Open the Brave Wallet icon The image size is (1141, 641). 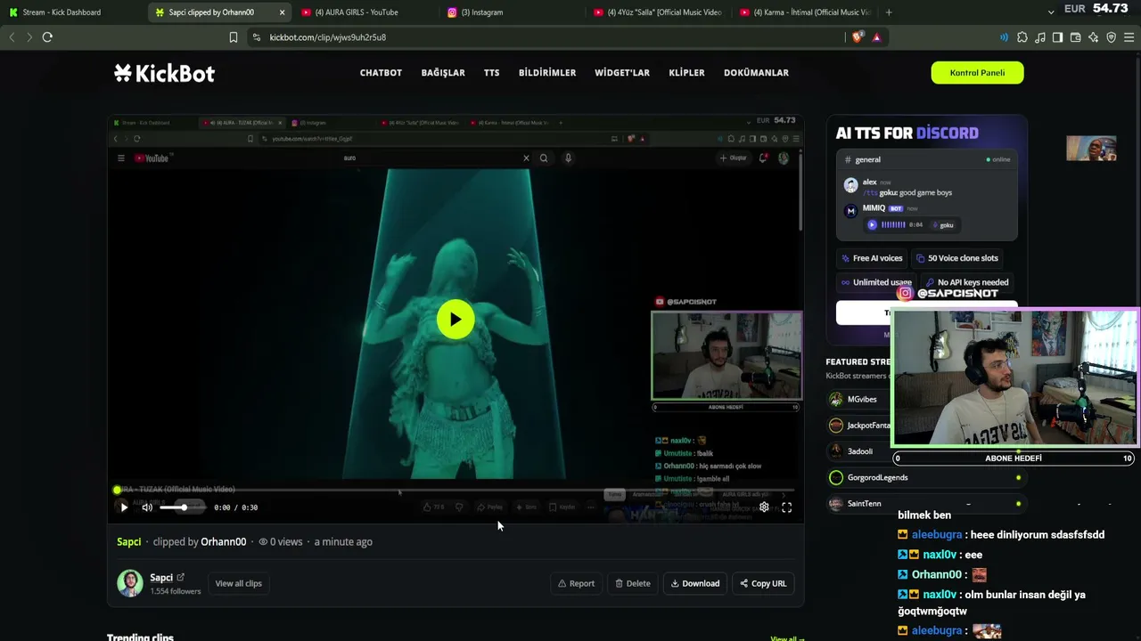(x=1075, y=37)
